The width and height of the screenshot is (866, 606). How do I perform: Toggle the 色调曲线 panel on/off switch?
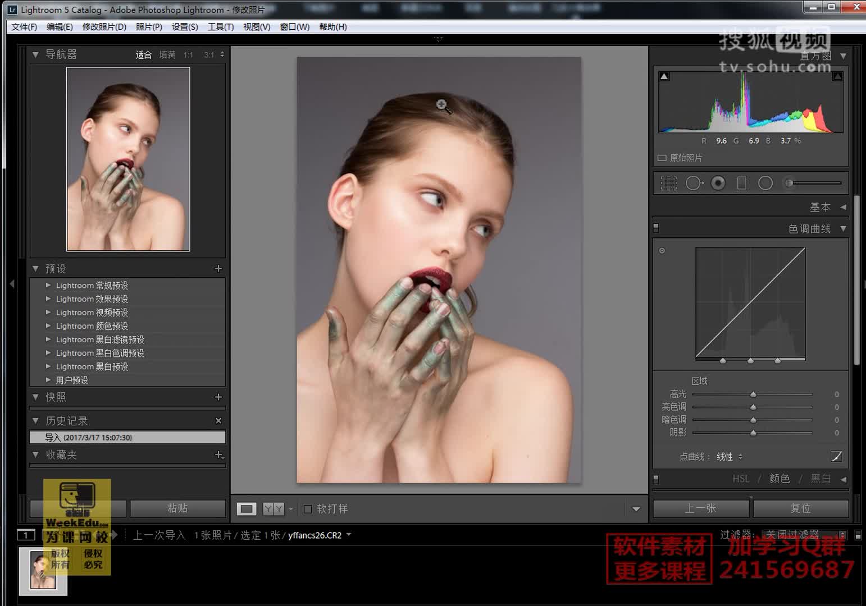click(x=656, y=228)
